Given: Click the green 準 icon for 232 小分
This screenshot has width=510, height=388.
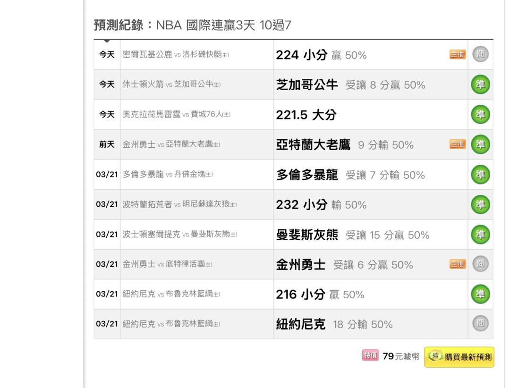Looking at the screenshot, I should coord(480,205).
